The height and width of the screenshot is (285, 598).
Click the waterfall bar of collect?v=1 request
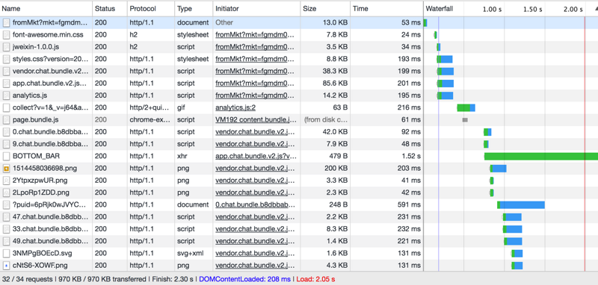click(x=466, y=107)
